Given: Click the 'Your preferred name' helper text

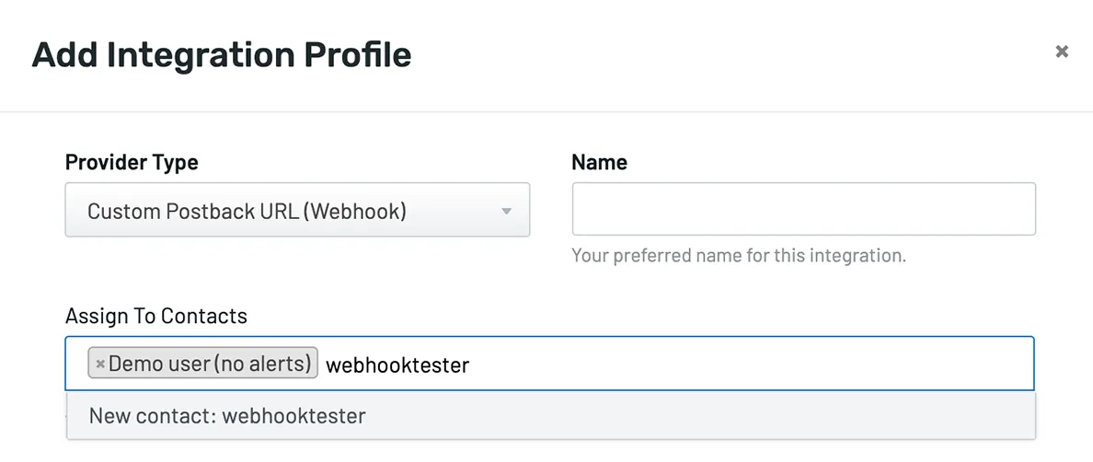Looking at the screenshot, I should click(x=738, y=255).
